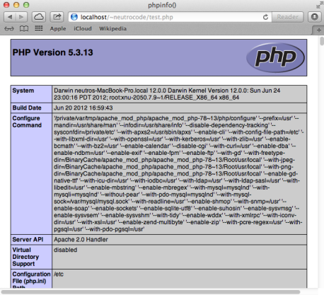Go forward to the next page
The image size is (324, 295).
21,17
